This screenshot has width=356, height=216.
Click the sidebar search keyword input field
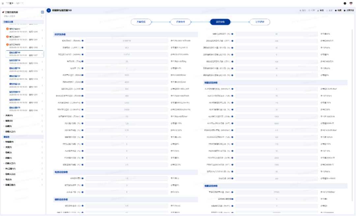click(22, 16)
